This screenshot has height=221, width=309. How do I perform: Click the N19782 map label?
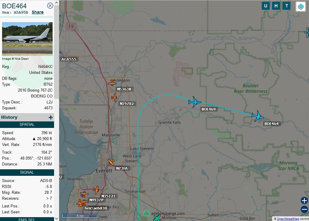tap(127, 103)
